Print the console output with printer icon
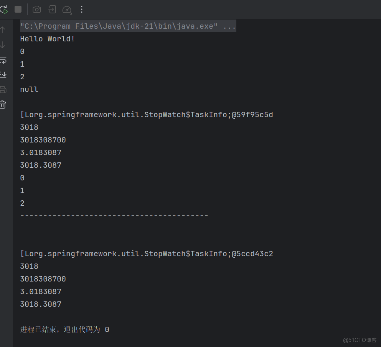Screen dimensions: 381x347 [x=3, y=89]
